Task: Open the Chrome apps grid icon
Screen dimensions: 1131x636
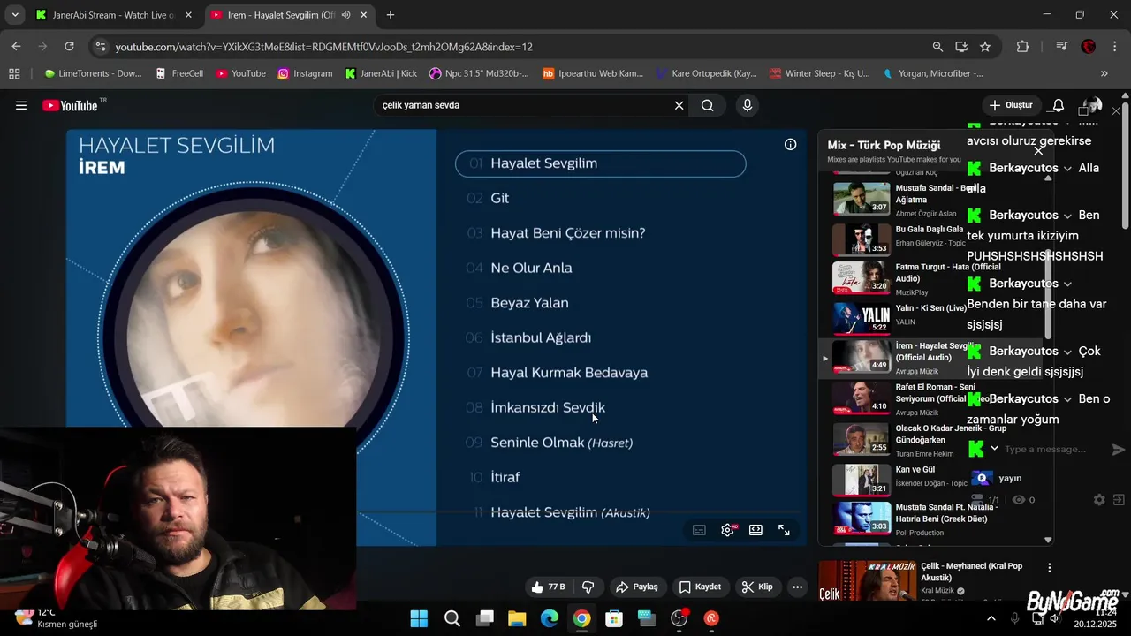Action: (14, 73)
